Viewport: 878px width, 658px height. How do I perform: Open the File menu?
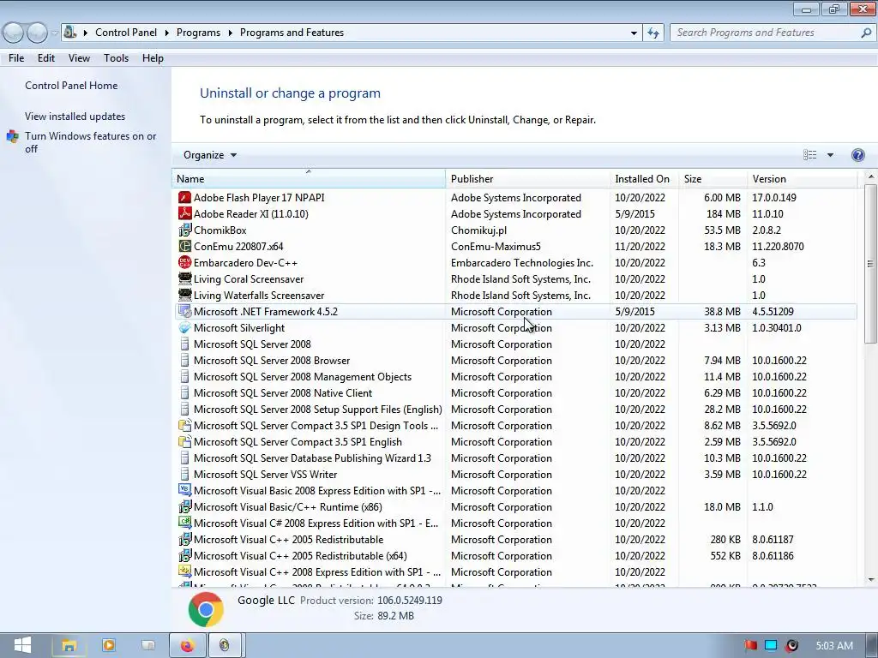(x=16, y=58)
